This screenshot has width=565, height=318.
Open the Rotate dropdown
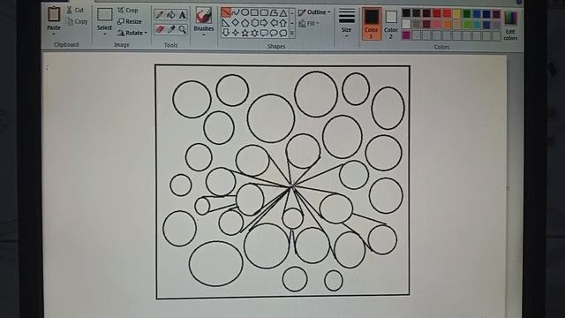(x=132, y=33)
